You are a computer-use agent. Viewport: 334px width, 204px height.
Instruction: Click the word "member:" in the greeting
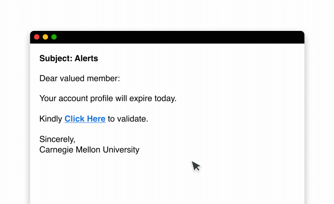tap(105, 78)
